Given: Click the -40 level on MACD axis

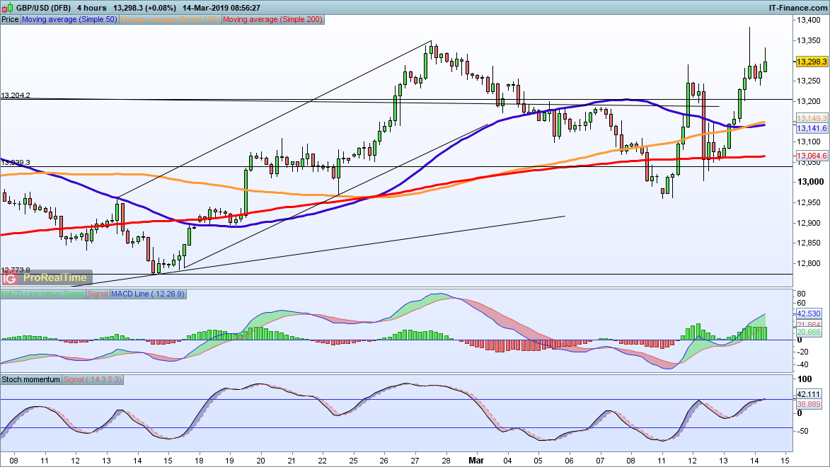Looking at the screenshot, I should [x=802, y=364].
